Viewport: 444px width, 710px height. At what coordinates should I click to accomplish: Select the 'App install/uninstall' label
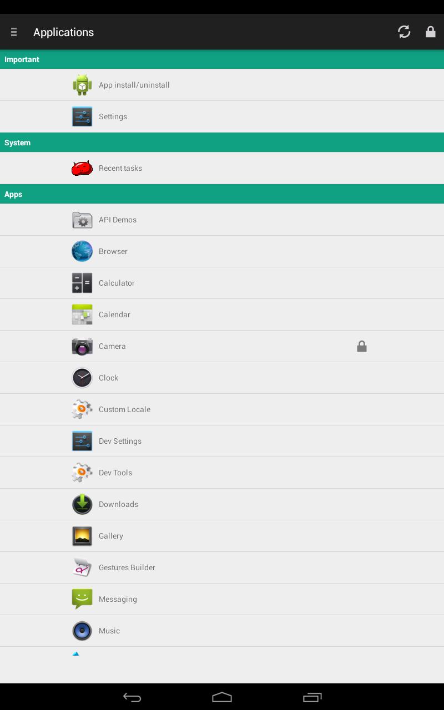point(134,85)
